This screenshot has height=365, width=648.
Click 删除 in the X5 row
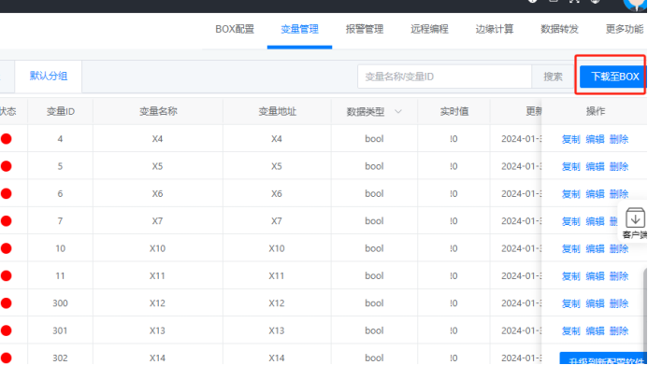click(x=619, y=166)
